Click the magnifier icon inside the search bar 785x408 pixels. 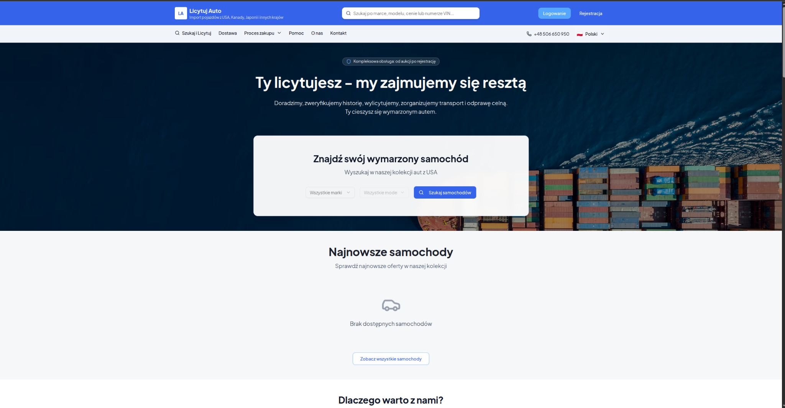(x=348, y=13)
